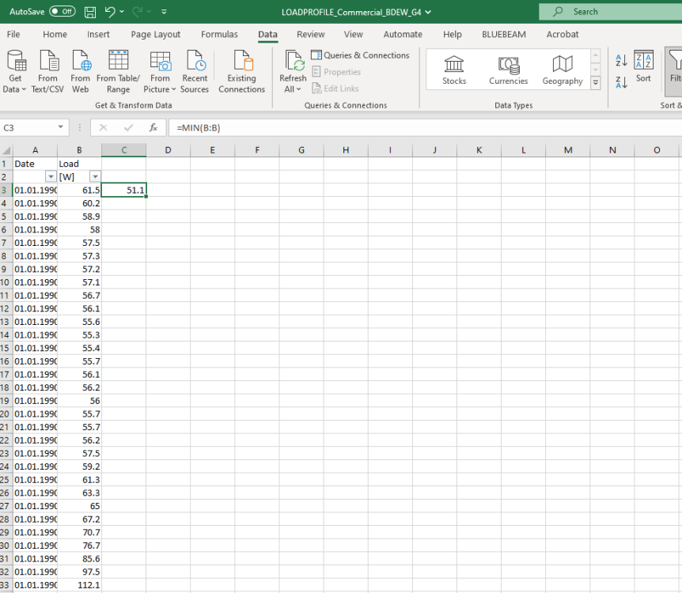Sort ascending with A to Z icon
Image resolution: width=682 pixels, height=593 pixels.
click(x=621, y=61)
